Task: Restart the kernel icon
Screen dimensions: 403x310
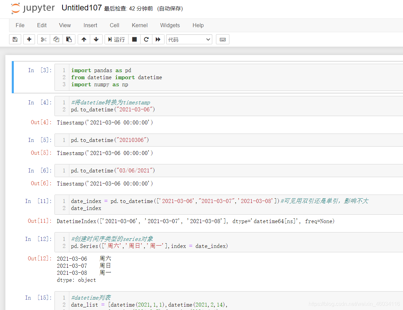Action: [146, 39]
